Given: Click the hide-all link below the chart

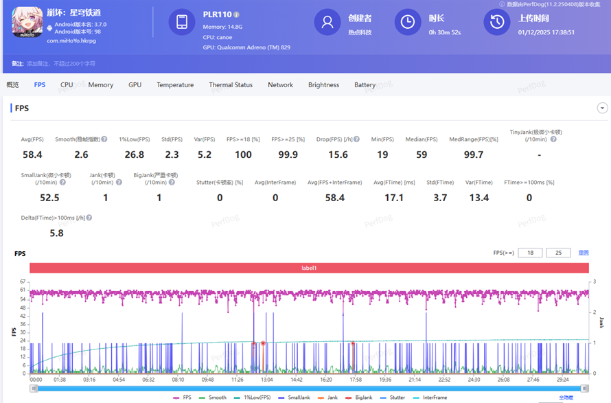Looking at the screenshot, I should (566, 398).
